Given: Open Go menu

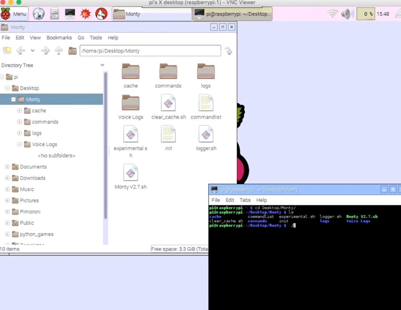Looking at the screenshot, I should 81,38.
